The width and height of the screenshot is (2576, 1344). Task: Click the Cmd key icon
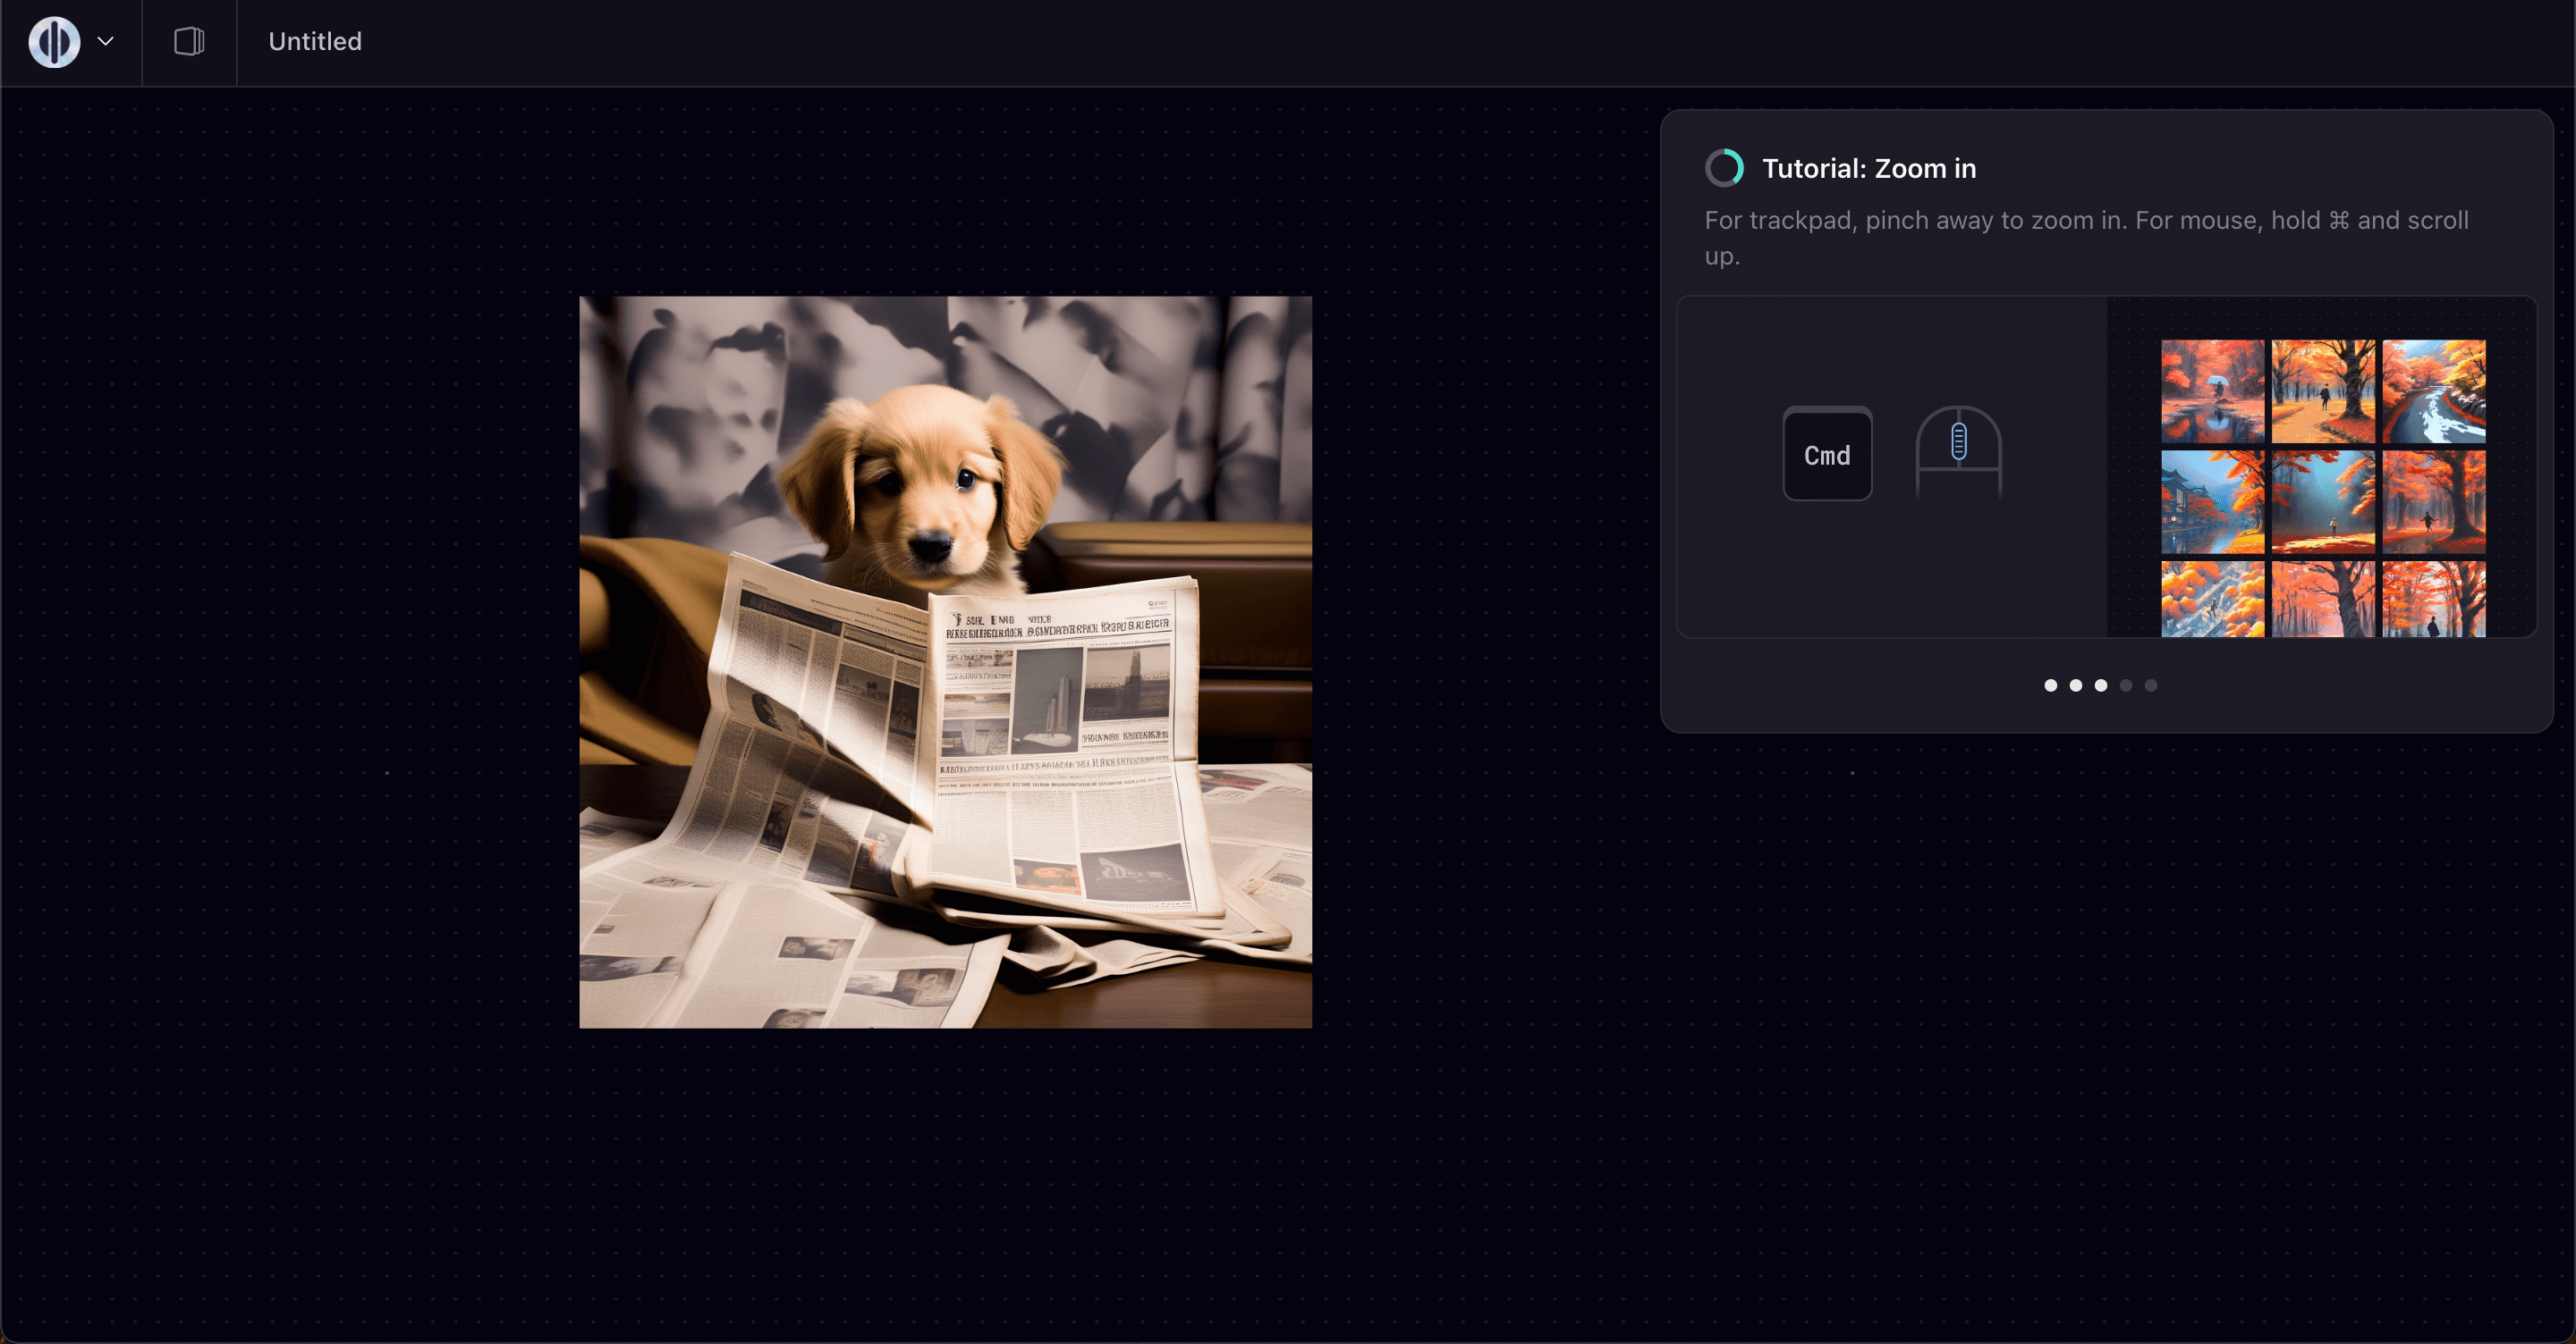[x=1827, y=455]
